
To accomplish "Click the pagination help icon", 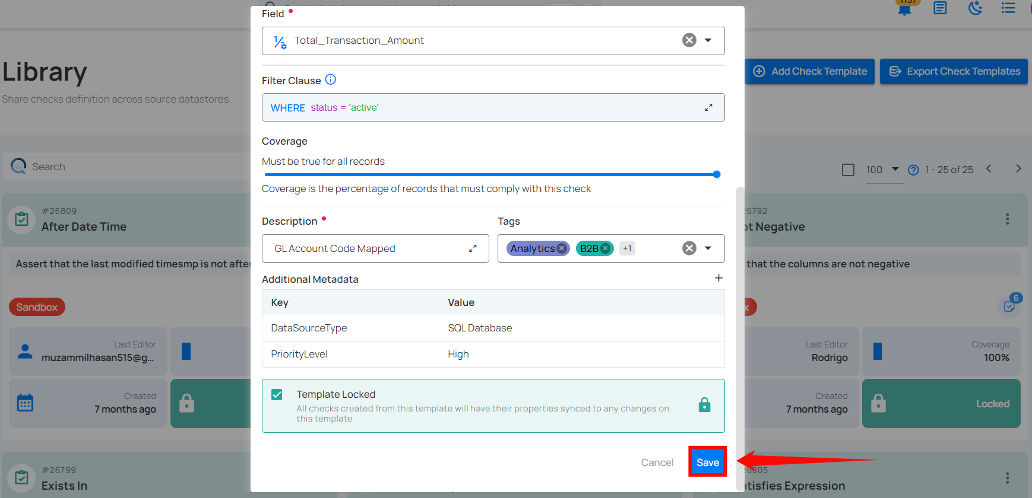I will [x=913, y=170].
